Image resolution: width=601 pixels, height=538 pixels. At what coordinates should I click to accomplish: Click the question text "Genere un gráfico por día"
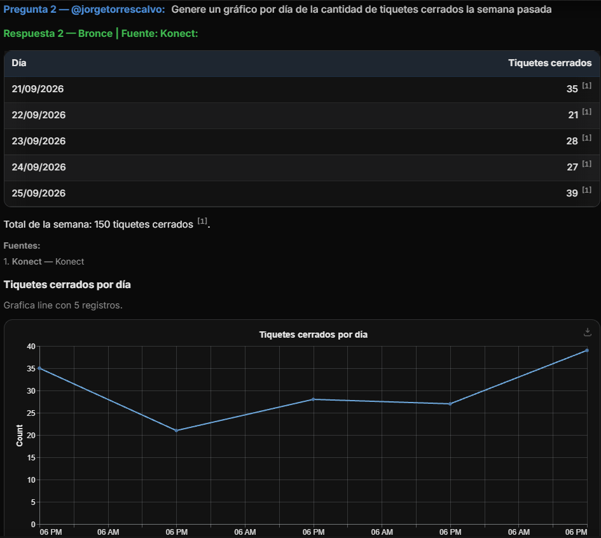233,9
